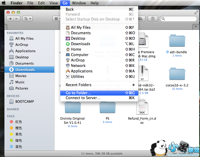
Task: Click the DEVICES sidebar heading
Action: [13, 96]
